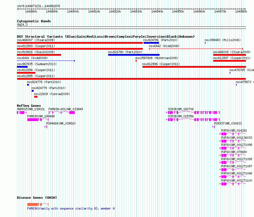Image resolution: width=254 pixels, height=217 pixels.
Task: Click the MIR937|NR_030633 gene arrow
Action: point(213,127)
